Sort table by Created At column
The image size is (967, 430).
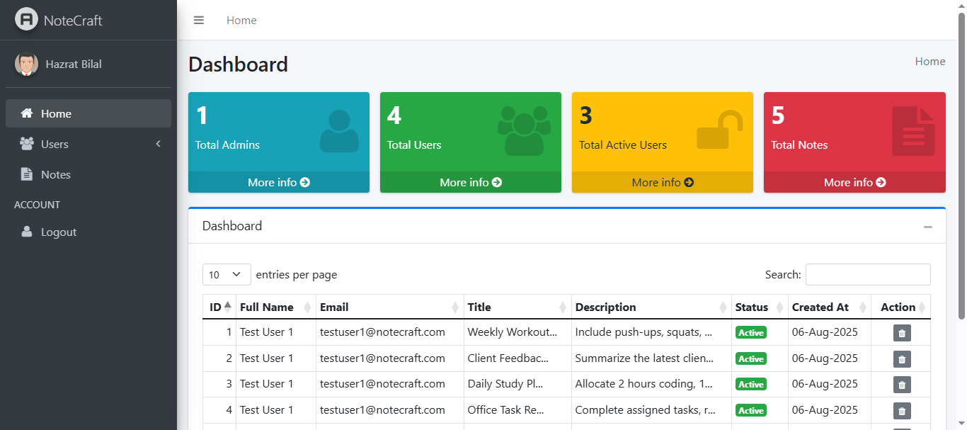click(830, 307)
